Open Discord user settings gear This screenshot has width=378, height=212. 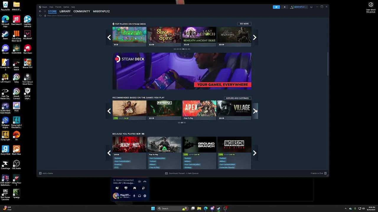[x=145, y=196]
